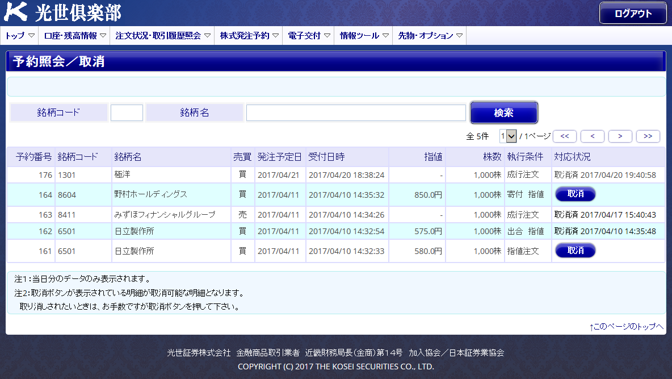Open the トップ menu

click(x=20, y=36)
